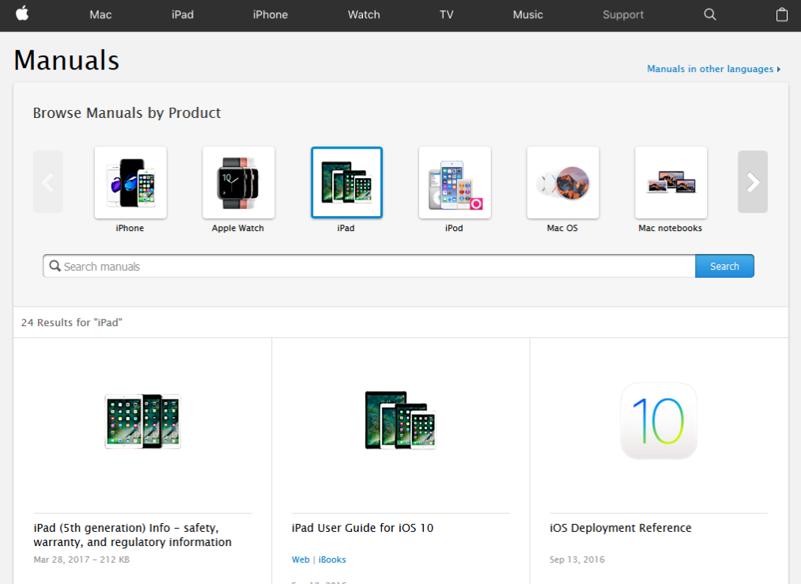Open iPad User Guide for iOS 10 thumbnail

click(x=400, y=420)
